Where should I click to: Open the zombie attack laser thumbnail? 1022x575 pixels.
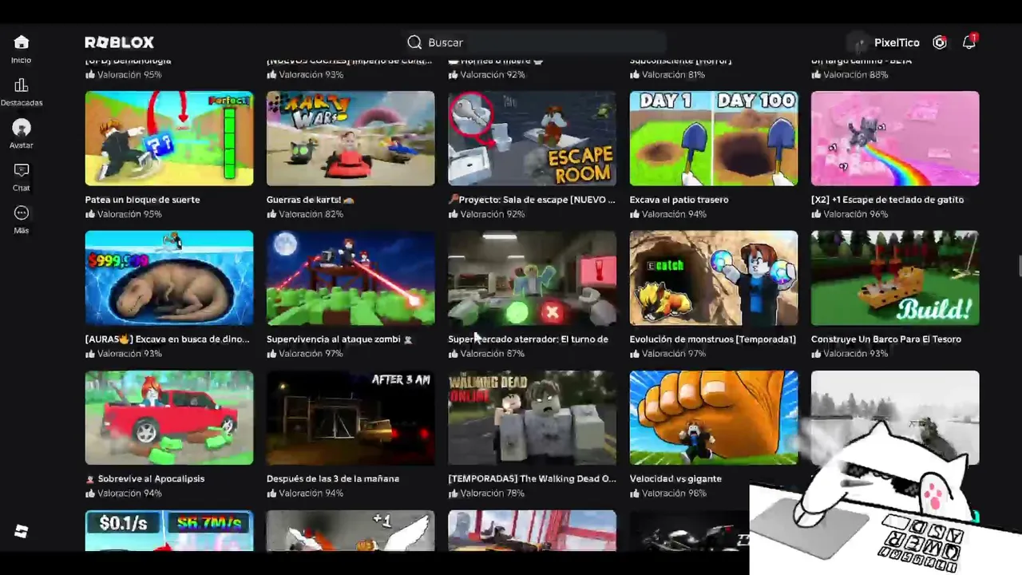click(351, 278)
